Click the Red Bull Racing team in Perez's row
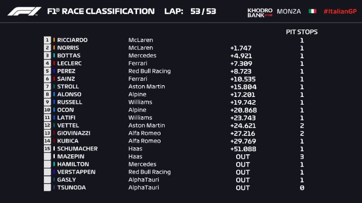Viewport: 362px width, 203px height. pyautogui.click(x=149, y=71)
